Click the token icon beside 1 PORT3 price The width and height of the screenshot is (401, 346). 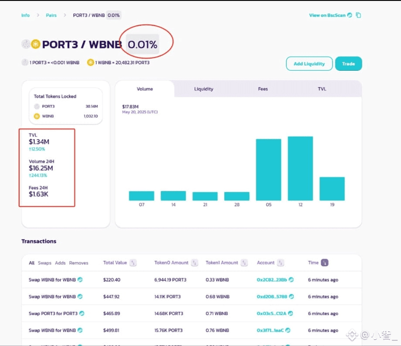pos(25,63)
